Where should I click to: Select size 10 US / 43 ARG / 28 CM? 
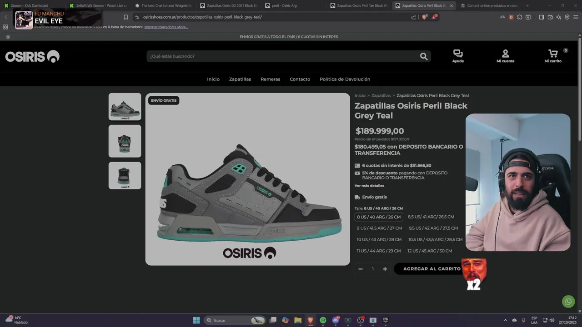coord(379,239)
